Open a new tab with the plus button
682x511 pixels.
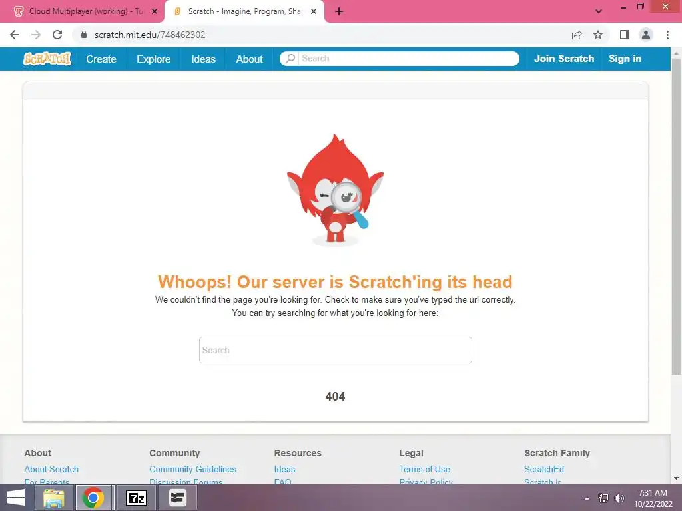pyautogui.click(x=339, y=11)
